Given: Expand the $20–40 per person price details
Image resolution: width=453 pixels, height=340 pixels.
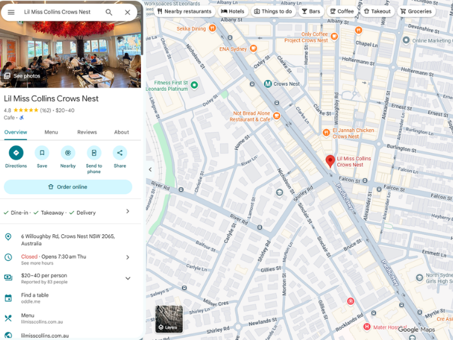Looking at the screenshot, I should pos(128,278).
